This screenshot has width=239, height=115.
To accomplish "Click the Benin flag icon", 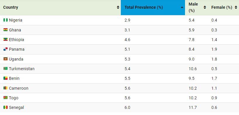I will 6,78.
